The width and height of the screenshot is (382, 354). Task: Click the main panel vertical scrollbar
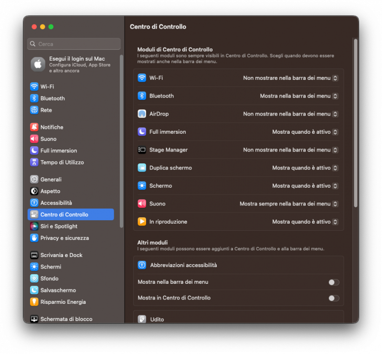tap(355, 123)
